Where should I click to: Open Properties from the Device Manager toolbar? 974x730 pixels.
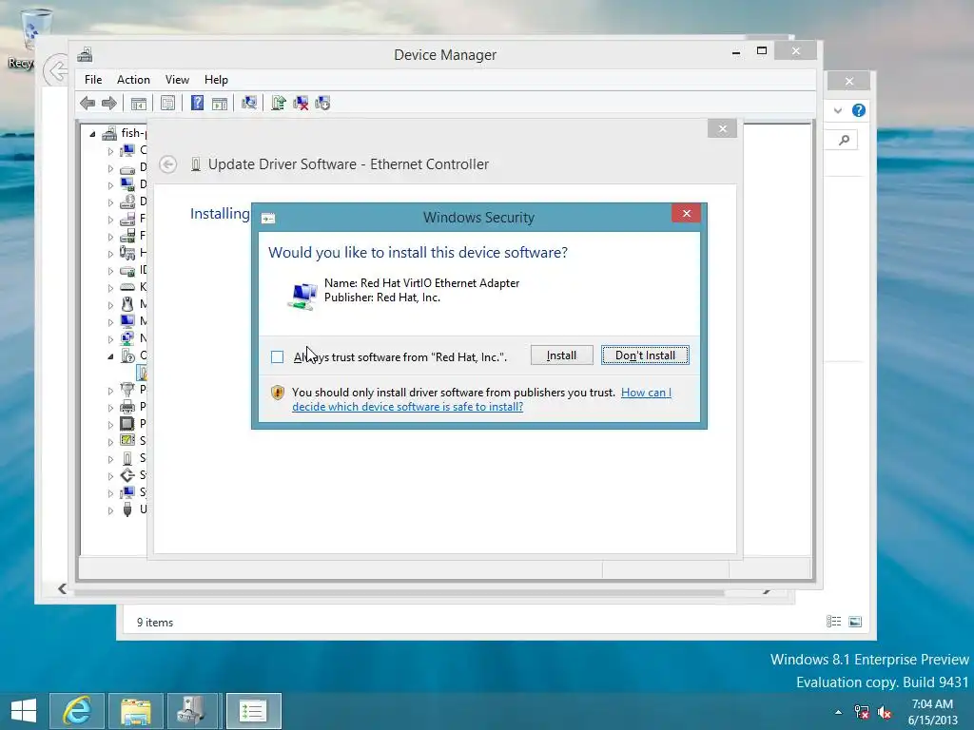pyautogui.click(x=167, y=103)
